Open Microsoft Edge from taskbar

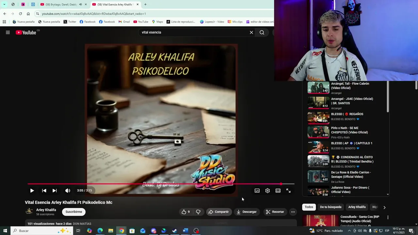point(100,231)
